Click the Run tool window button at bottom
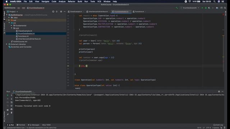 [10, 125]
